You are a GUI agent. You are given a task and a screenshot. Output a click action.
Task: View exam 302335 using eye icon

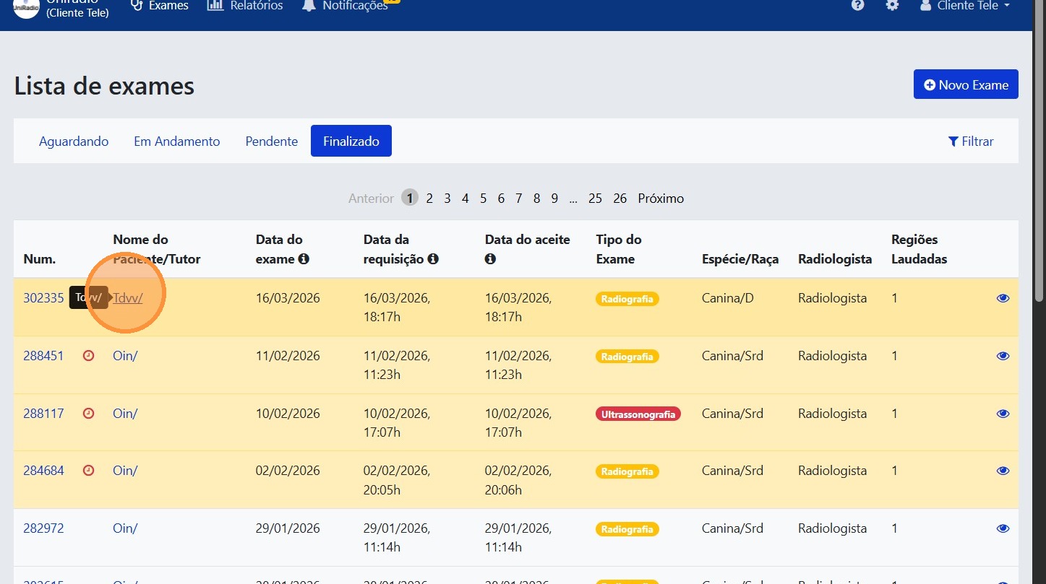click(x=1003, y=298)
